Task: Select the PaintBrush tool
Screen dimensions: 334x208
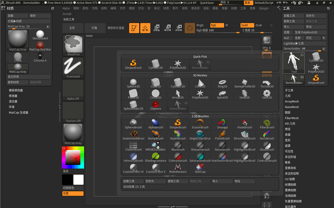Action: tap(222, 135)
